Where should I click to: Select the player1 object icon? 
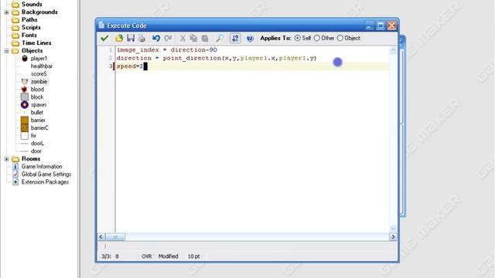[25, 59]
